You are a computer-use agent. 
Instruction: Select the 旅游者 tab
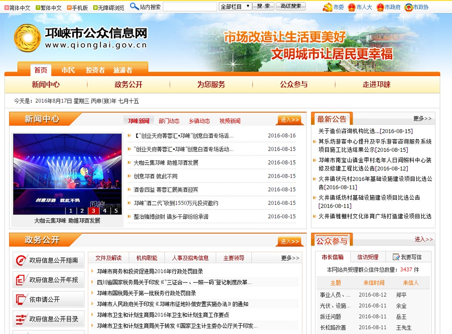click(123, 70)
